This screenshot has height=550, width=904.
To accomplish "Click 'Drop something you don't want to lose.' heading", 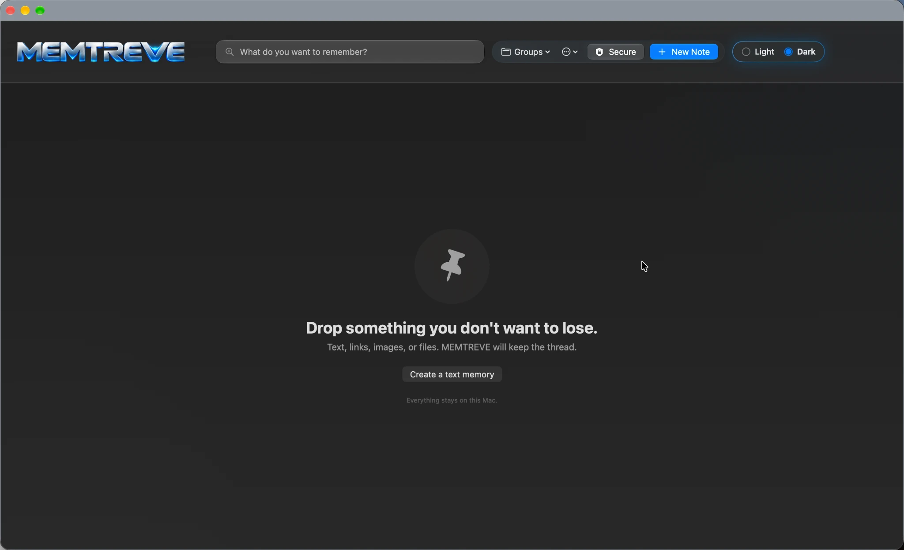I will pyautogui.click(x=452, y=328).
